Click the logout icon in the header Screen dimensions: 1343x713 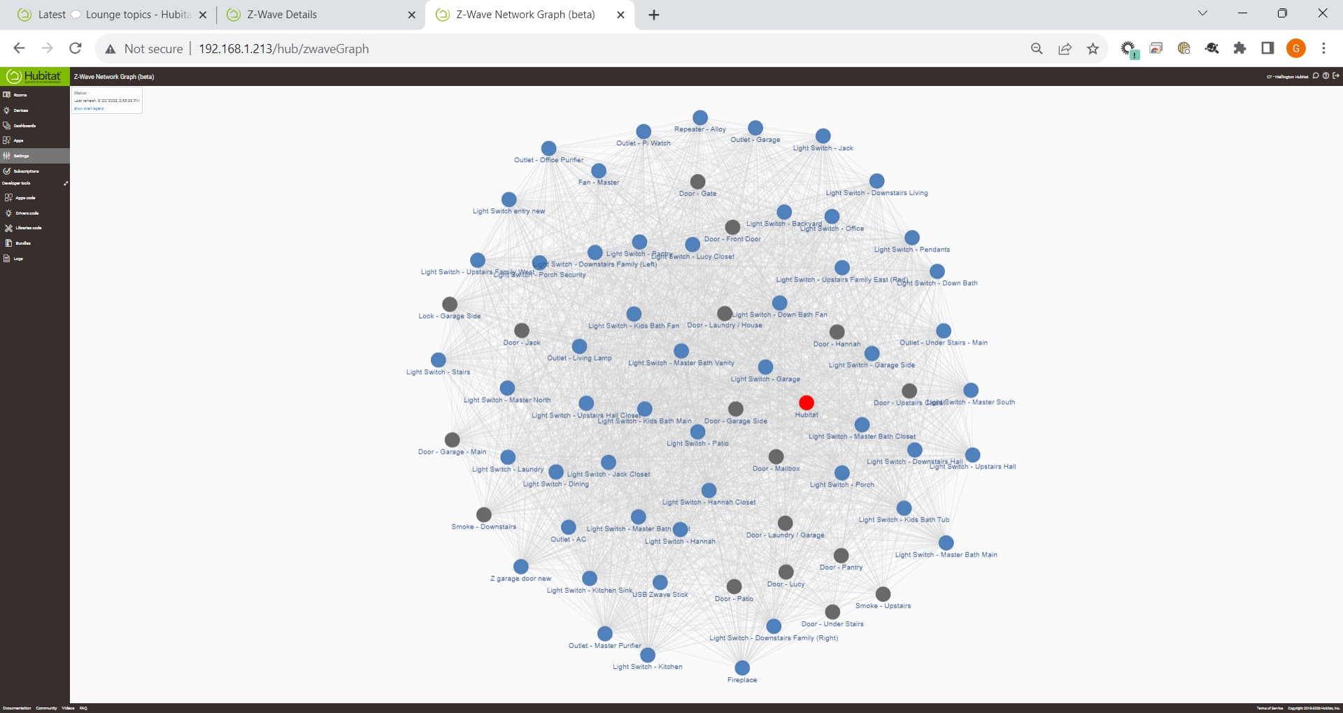click(1335, 76)
